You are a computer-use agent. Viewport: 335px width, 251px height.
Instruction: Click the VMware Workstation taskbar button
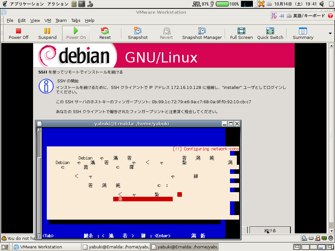pos(46,247)
